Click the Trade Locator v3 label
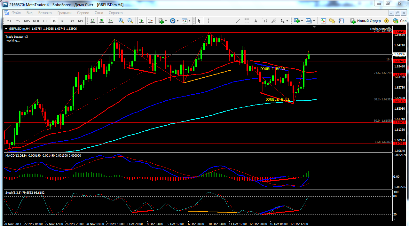This screenshot has height=226, width=409. pyautogui.click(x=17, y=36)
